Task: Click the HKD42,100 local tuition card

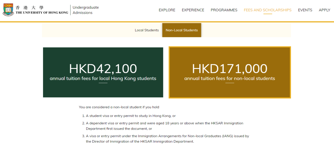Action: (x=103, y=72)
